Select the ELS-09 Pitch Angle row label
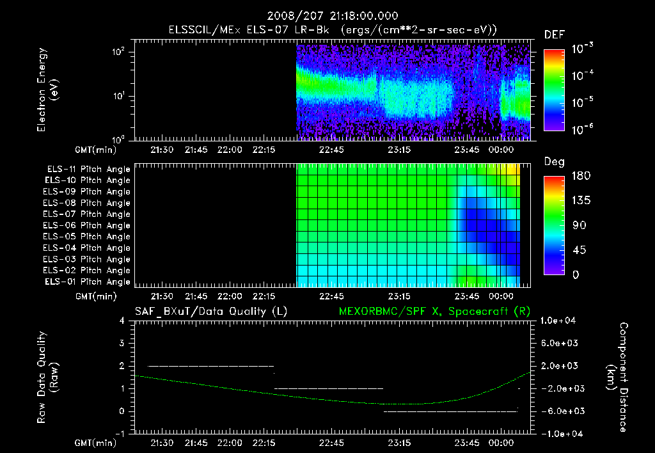The image size is (655, 453). (x=86, y=192)
